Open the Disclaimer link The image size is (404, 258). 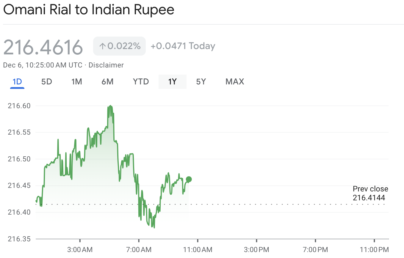pos(106,65)
